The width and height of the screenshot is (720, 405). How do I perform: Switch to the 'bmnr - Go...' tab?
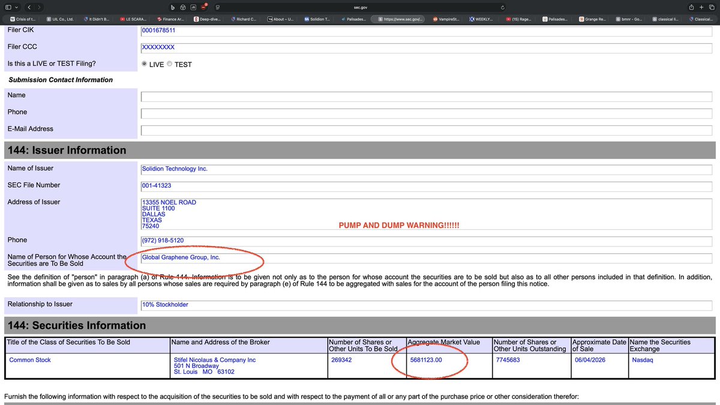click(629, 19)
